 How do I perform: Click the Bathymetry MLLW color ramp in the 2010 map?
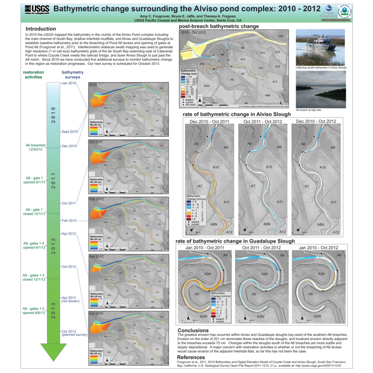coord(94,131)
